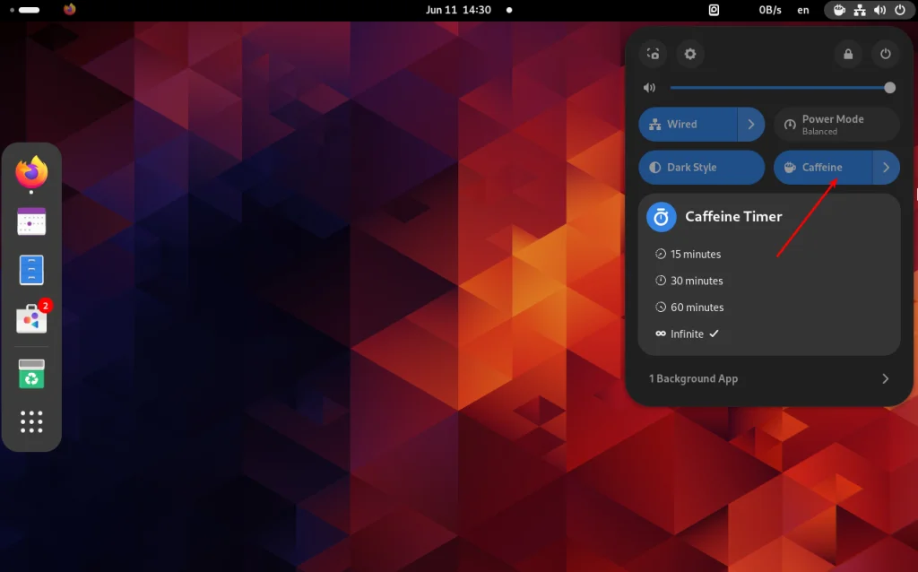Open power off menu in quick settings panel
Image resolution: width=918 pixels, height=572 pixels.
885,54
